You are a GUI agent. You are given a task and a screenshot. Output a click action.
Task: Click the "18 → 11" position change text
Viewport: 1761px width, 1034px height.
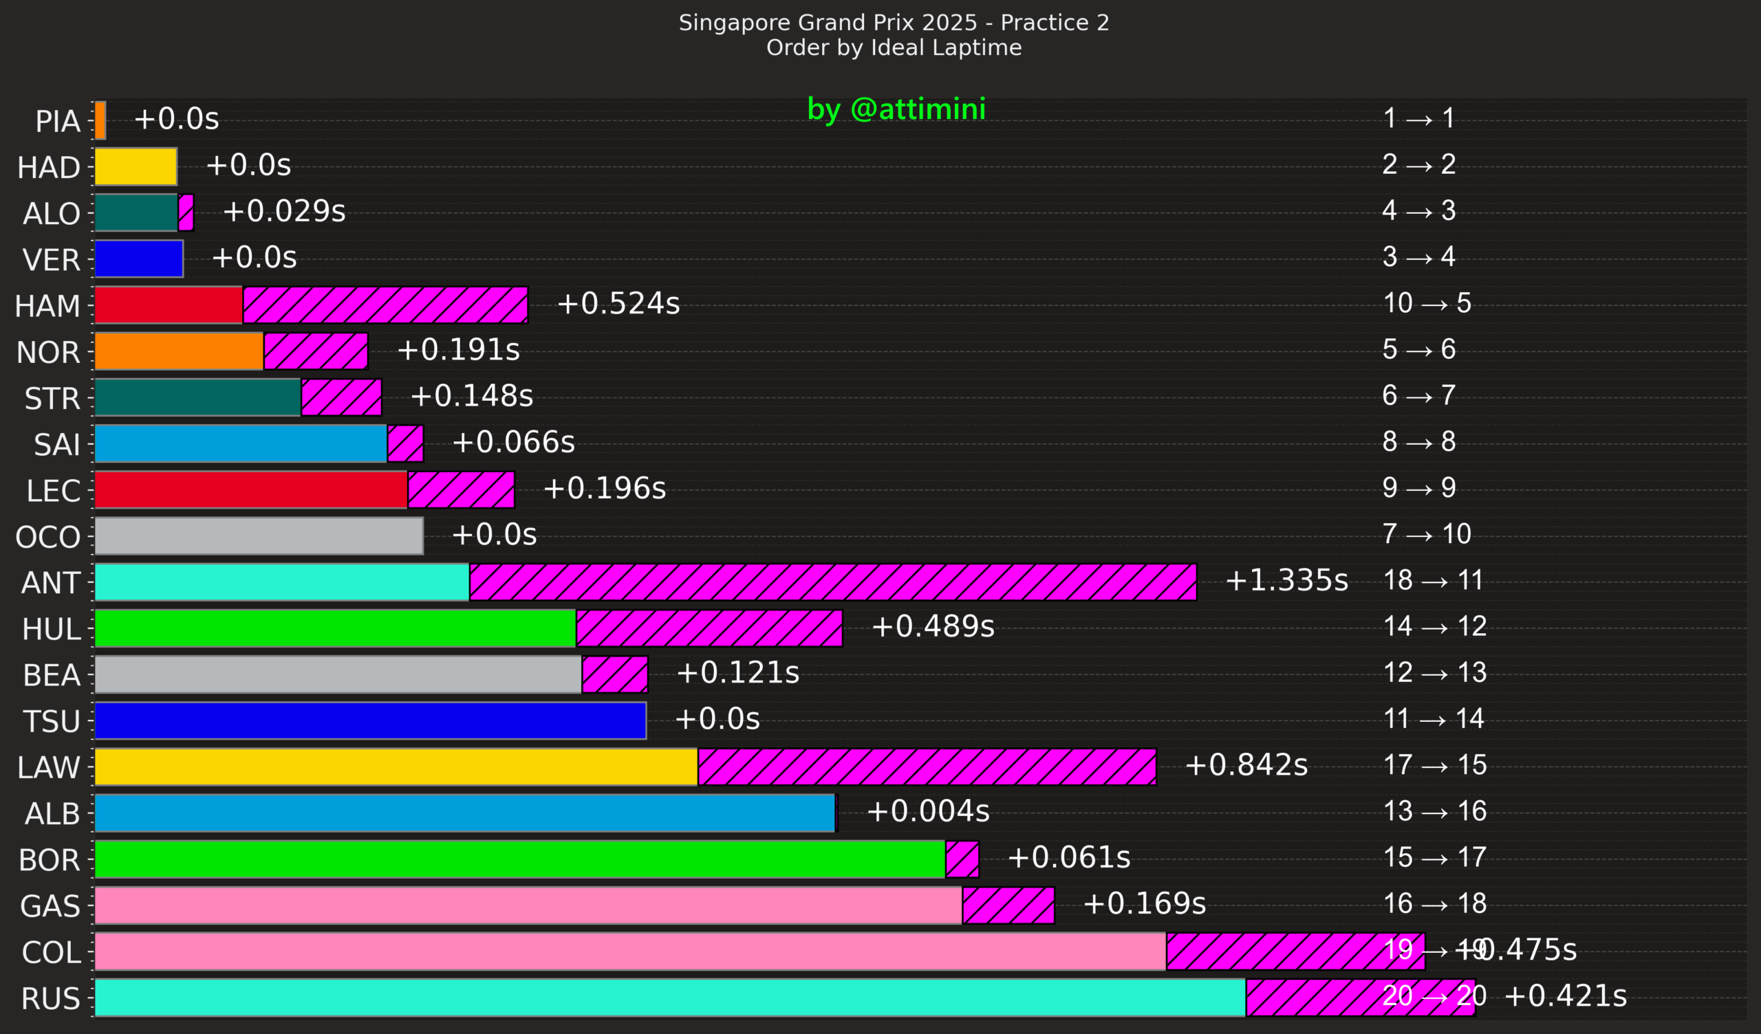click(1433, 580)
